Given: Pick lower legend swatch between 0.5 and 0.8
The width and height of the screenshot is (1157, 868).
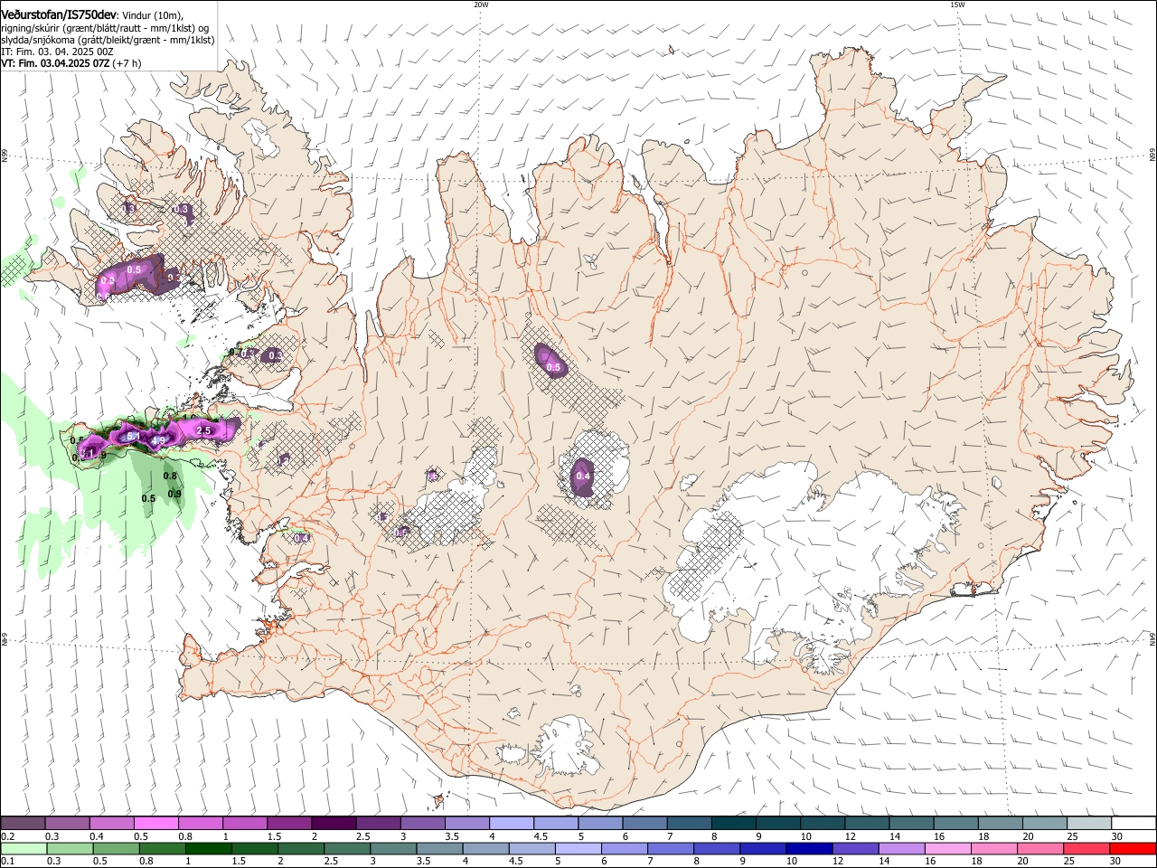Looking at the screenshot, I should coord(116,848).
